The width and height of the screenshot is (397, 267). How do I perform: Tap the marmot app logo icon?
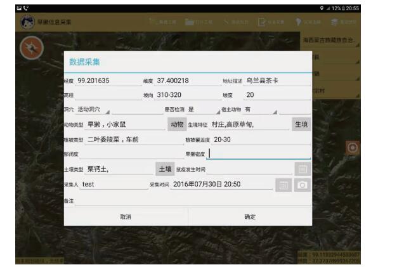pyautogui.click(x=28, y=22)
